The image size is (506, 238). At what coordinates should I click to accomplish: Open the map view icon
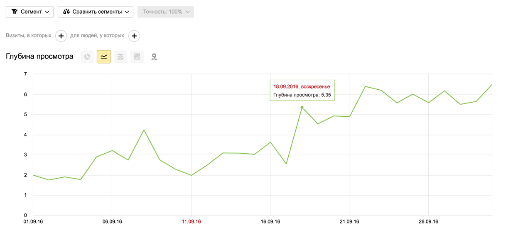tap(154, 57)
